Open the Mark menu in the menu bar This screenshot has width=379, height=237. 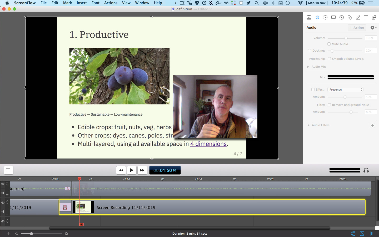coord(67,3)
